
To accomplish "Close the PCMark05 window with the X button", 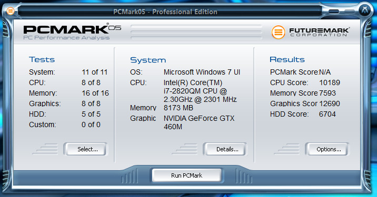I will click(364, 11).
